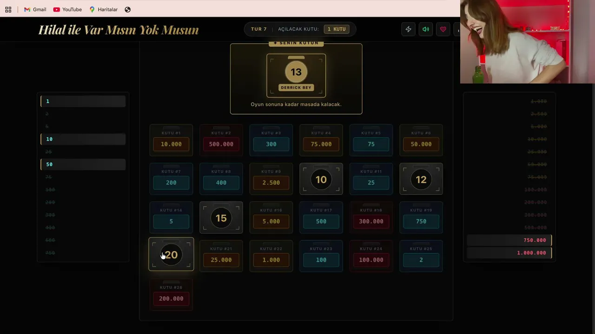Viewport: 595px width, 334px height.
Task: Click remaining prize 750.000 in right list
Action: (509, 240)
